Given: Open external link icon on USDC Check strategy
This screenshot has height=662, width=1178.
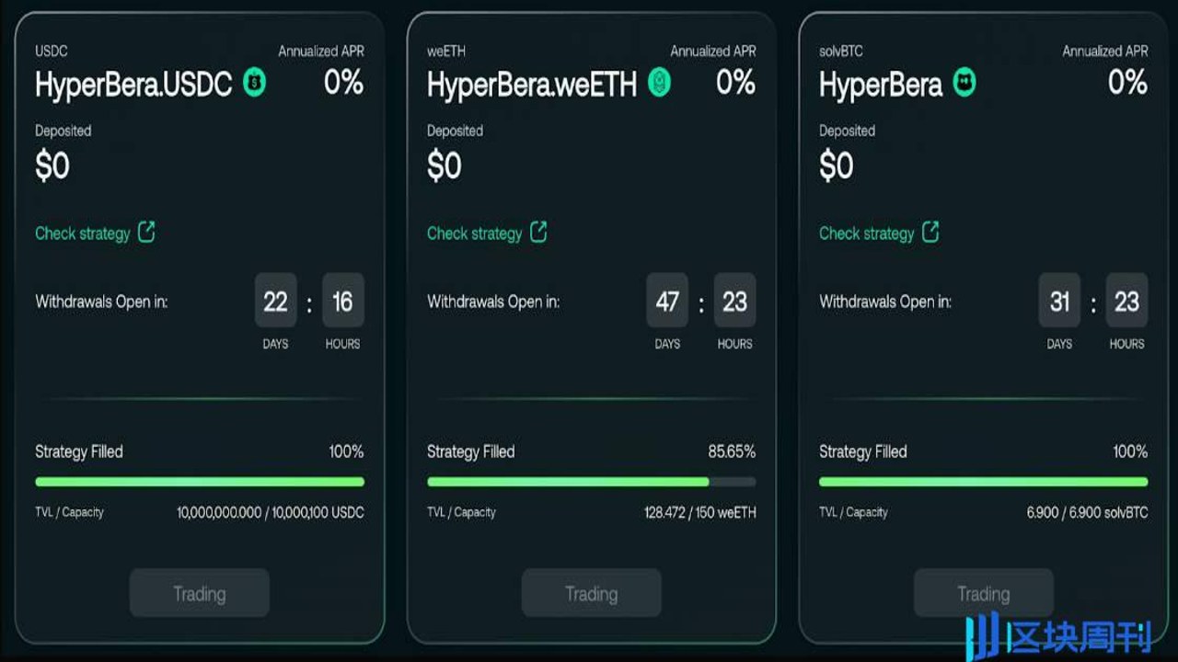Looking at the screenshot, I should [146, 232].
